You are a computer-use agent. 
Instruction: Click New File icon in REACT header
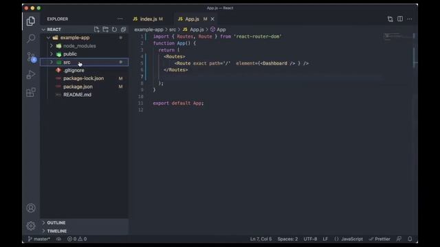click(97, 30)
